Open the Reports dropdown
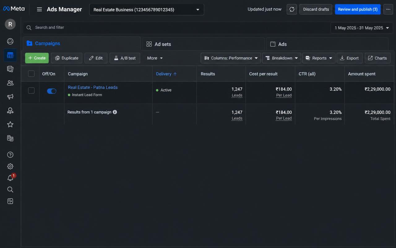Image resolution: width=396 pixels, height=248 pixels. click(x=319, y=58)
